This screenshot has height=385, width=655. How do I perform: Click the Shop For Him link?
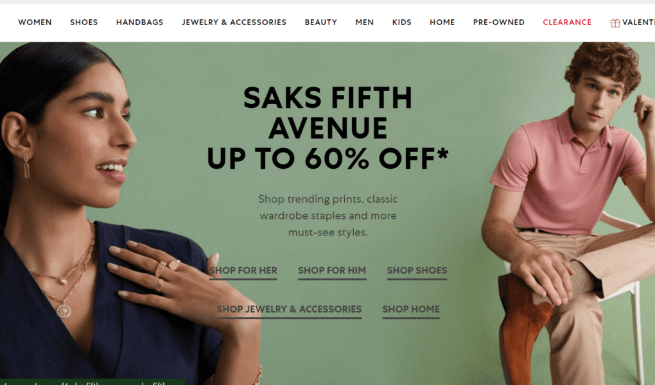point(332,271)
